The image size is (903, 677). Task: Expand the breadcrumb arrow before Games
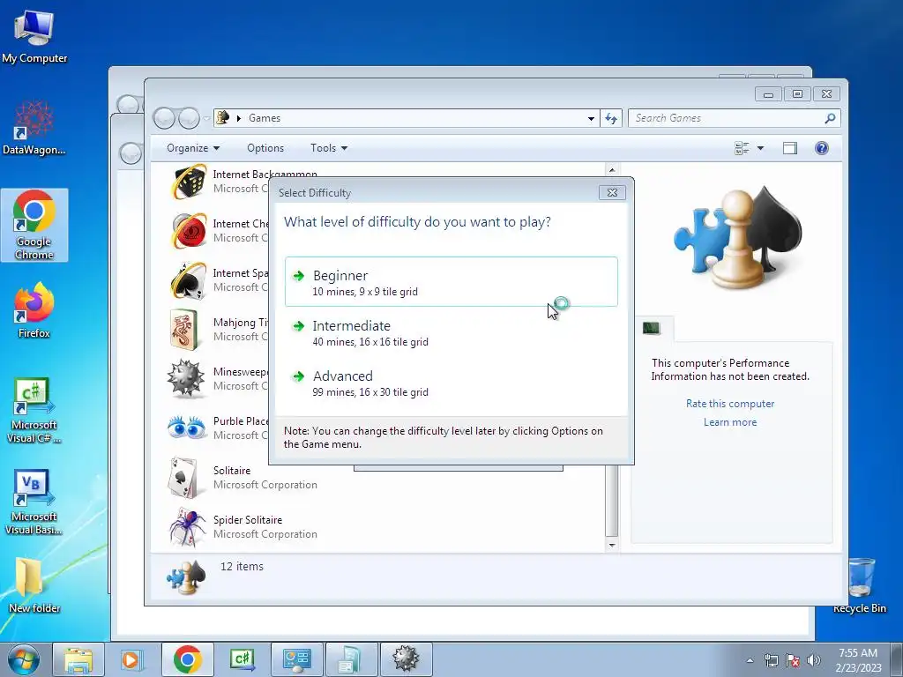[x=239, y=118]
